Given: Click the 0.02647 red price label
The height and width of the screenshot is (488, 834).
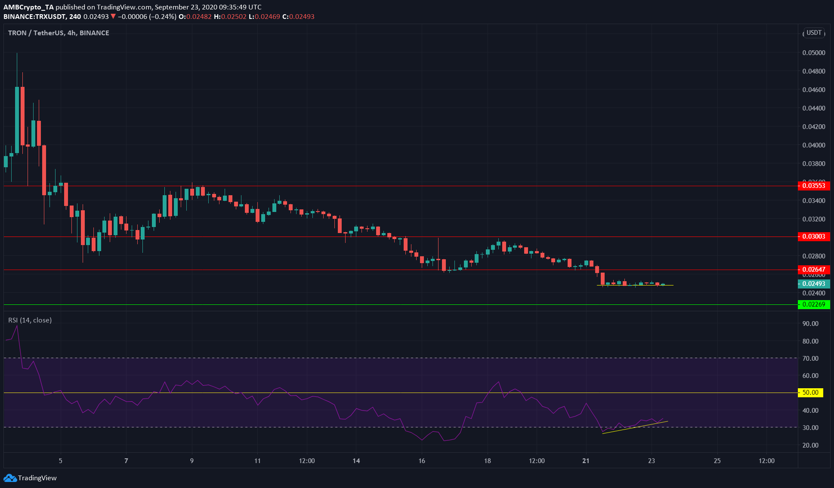Looking at the screenshot, I should (813, 270).
